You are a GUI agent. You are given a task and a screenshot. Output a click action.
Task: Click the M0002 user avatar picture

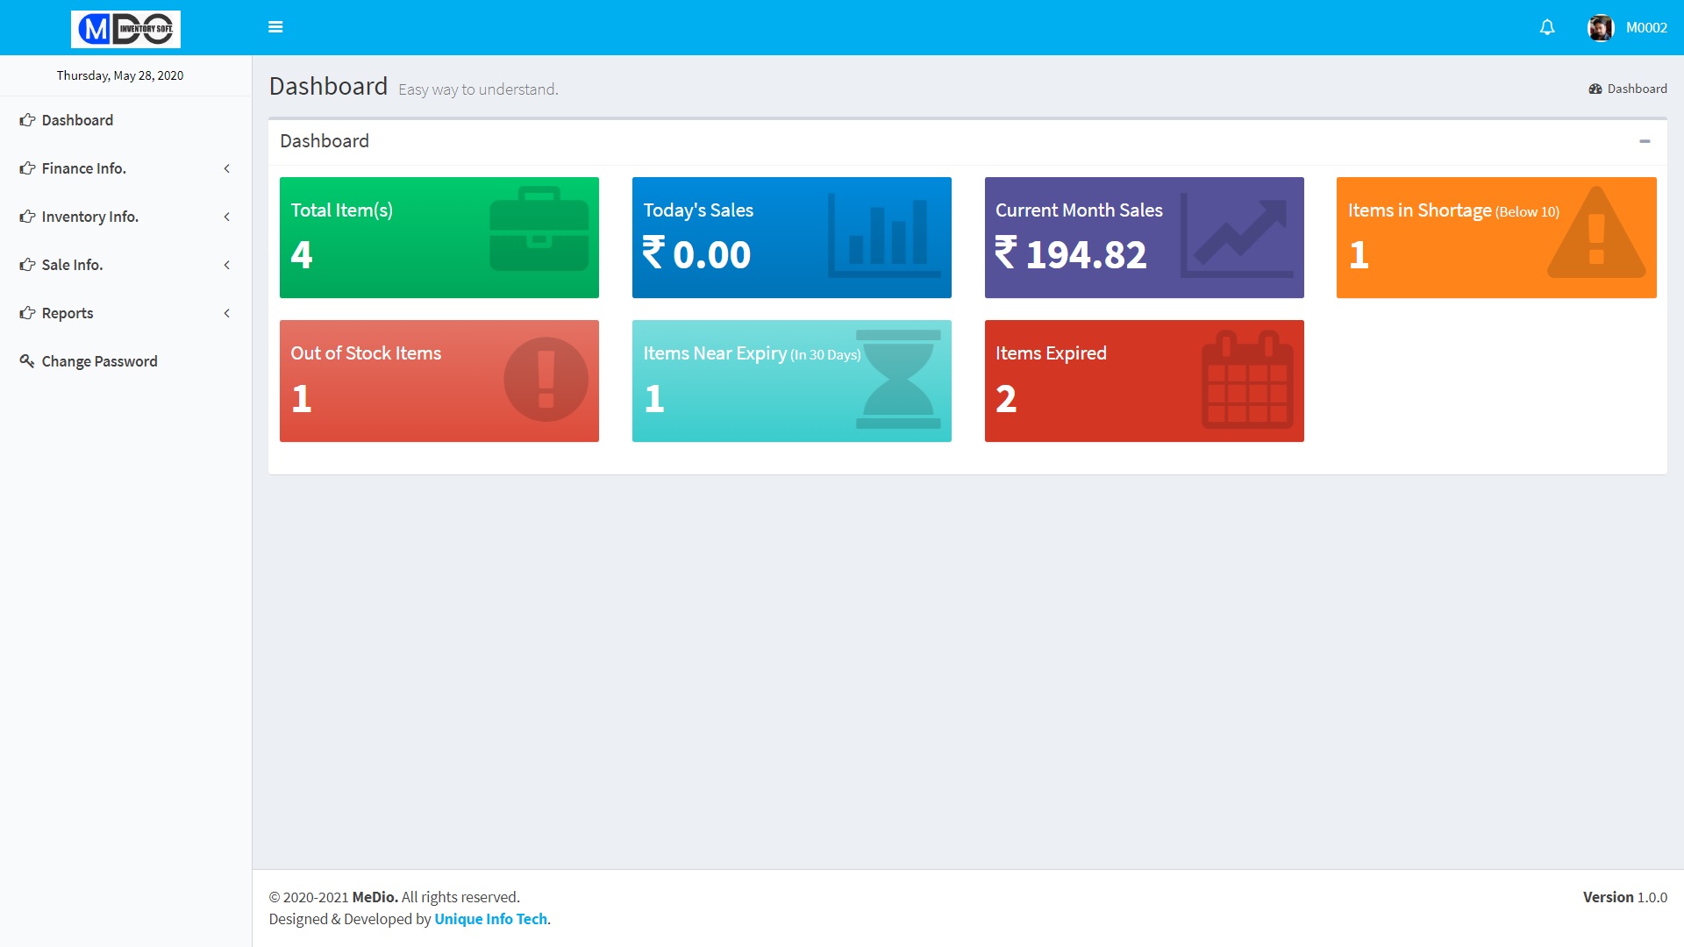(x=1600, y=28)
